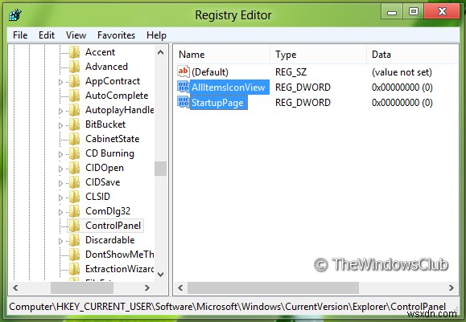Screen dimensions: 466x322
Task: Open the File menu
Action: (x=20, y=35)
